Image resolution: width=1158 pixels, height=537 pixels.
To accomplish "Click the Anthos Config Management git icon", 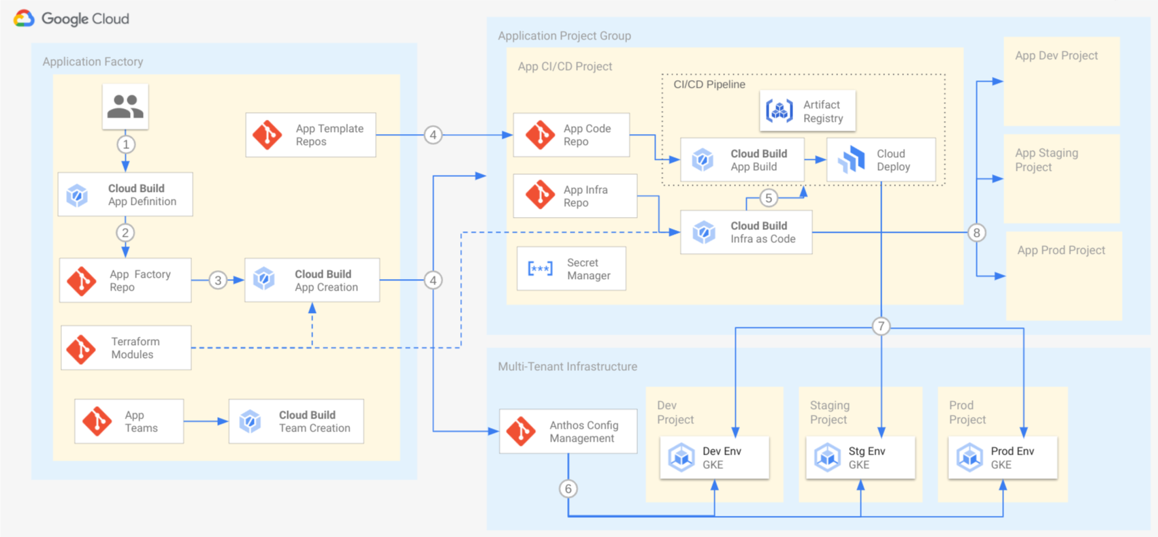I will (521, 432).
